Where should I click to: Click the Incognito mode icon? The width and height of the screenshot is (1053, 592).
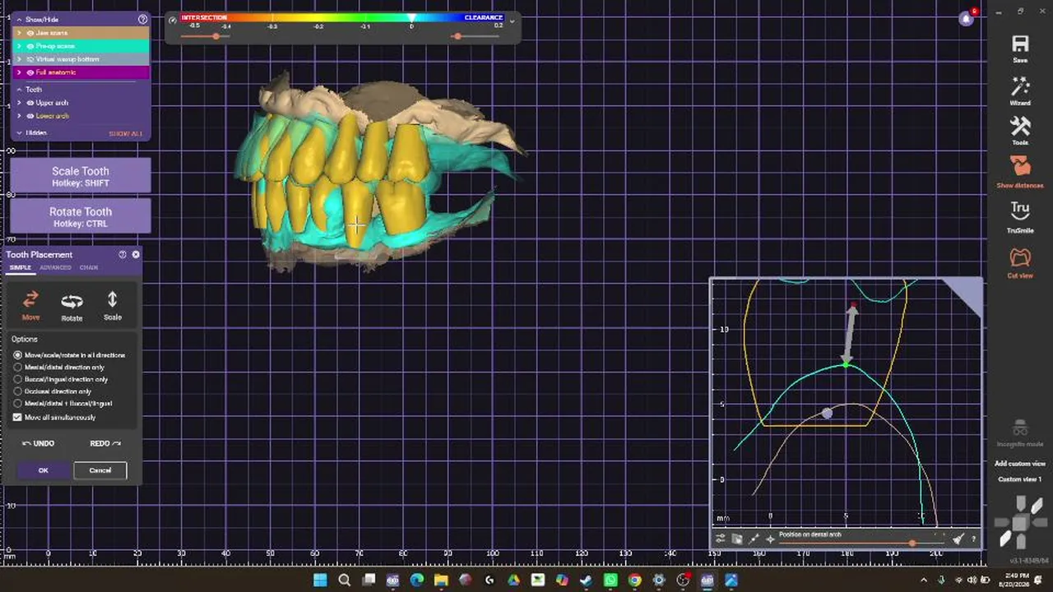coord(1020,429)
